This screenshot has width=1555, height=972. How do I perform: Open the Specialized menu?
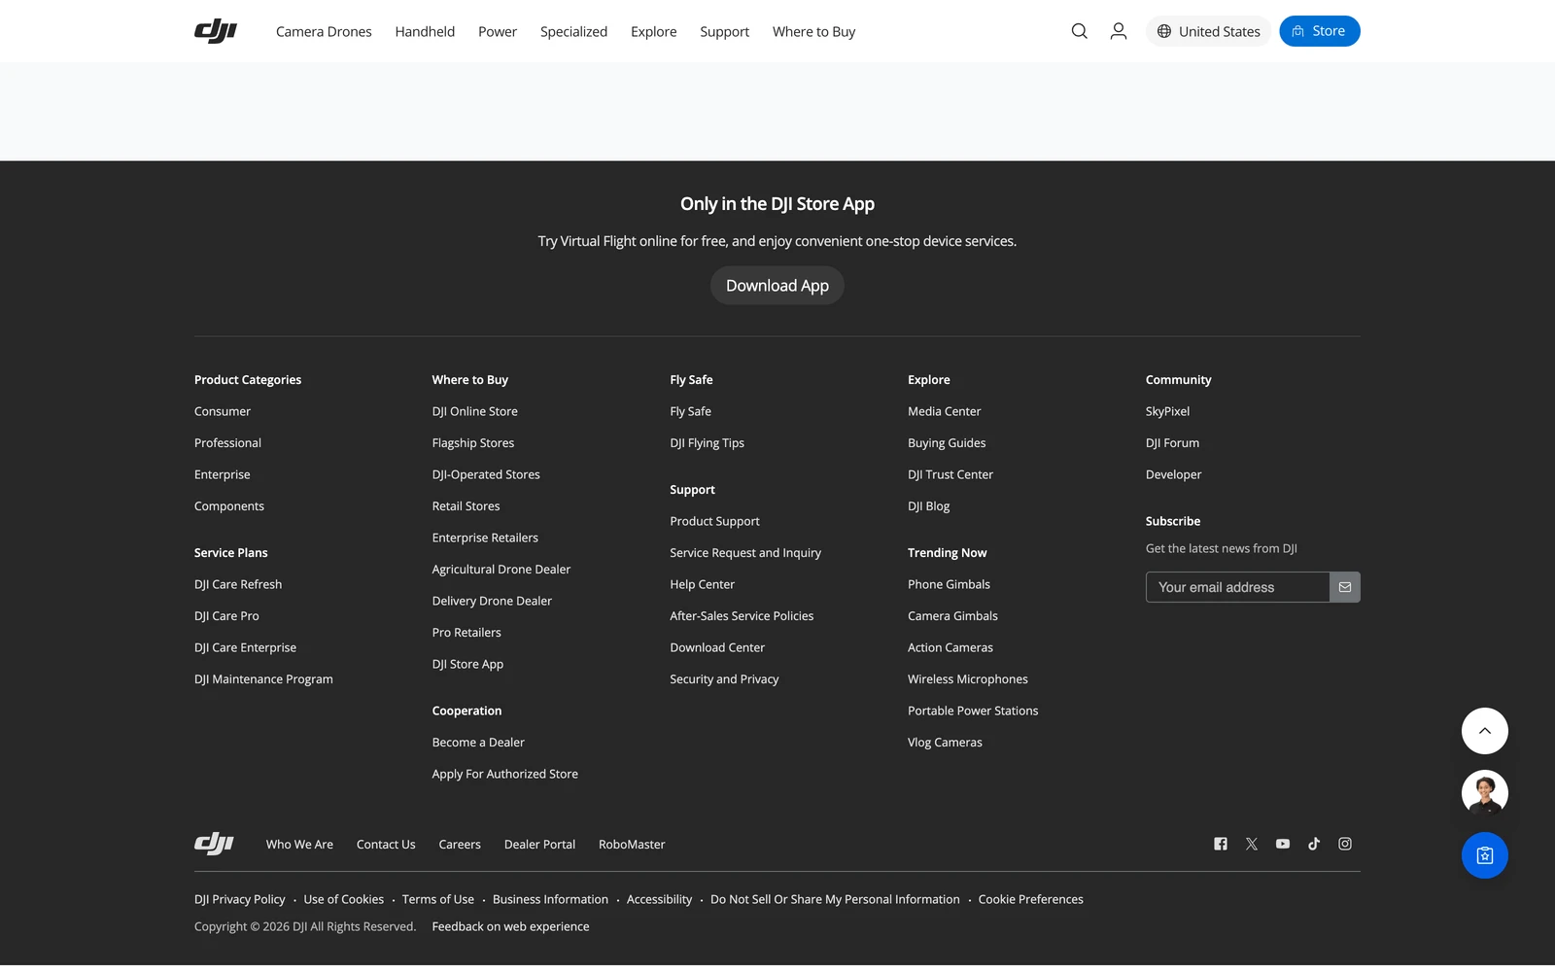pyautogui.click(x=573, y=31)
